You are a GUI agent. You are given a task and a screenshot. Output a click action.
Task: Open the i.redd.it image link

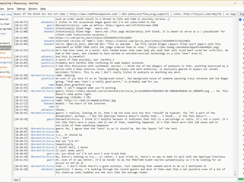coord(83,100)
